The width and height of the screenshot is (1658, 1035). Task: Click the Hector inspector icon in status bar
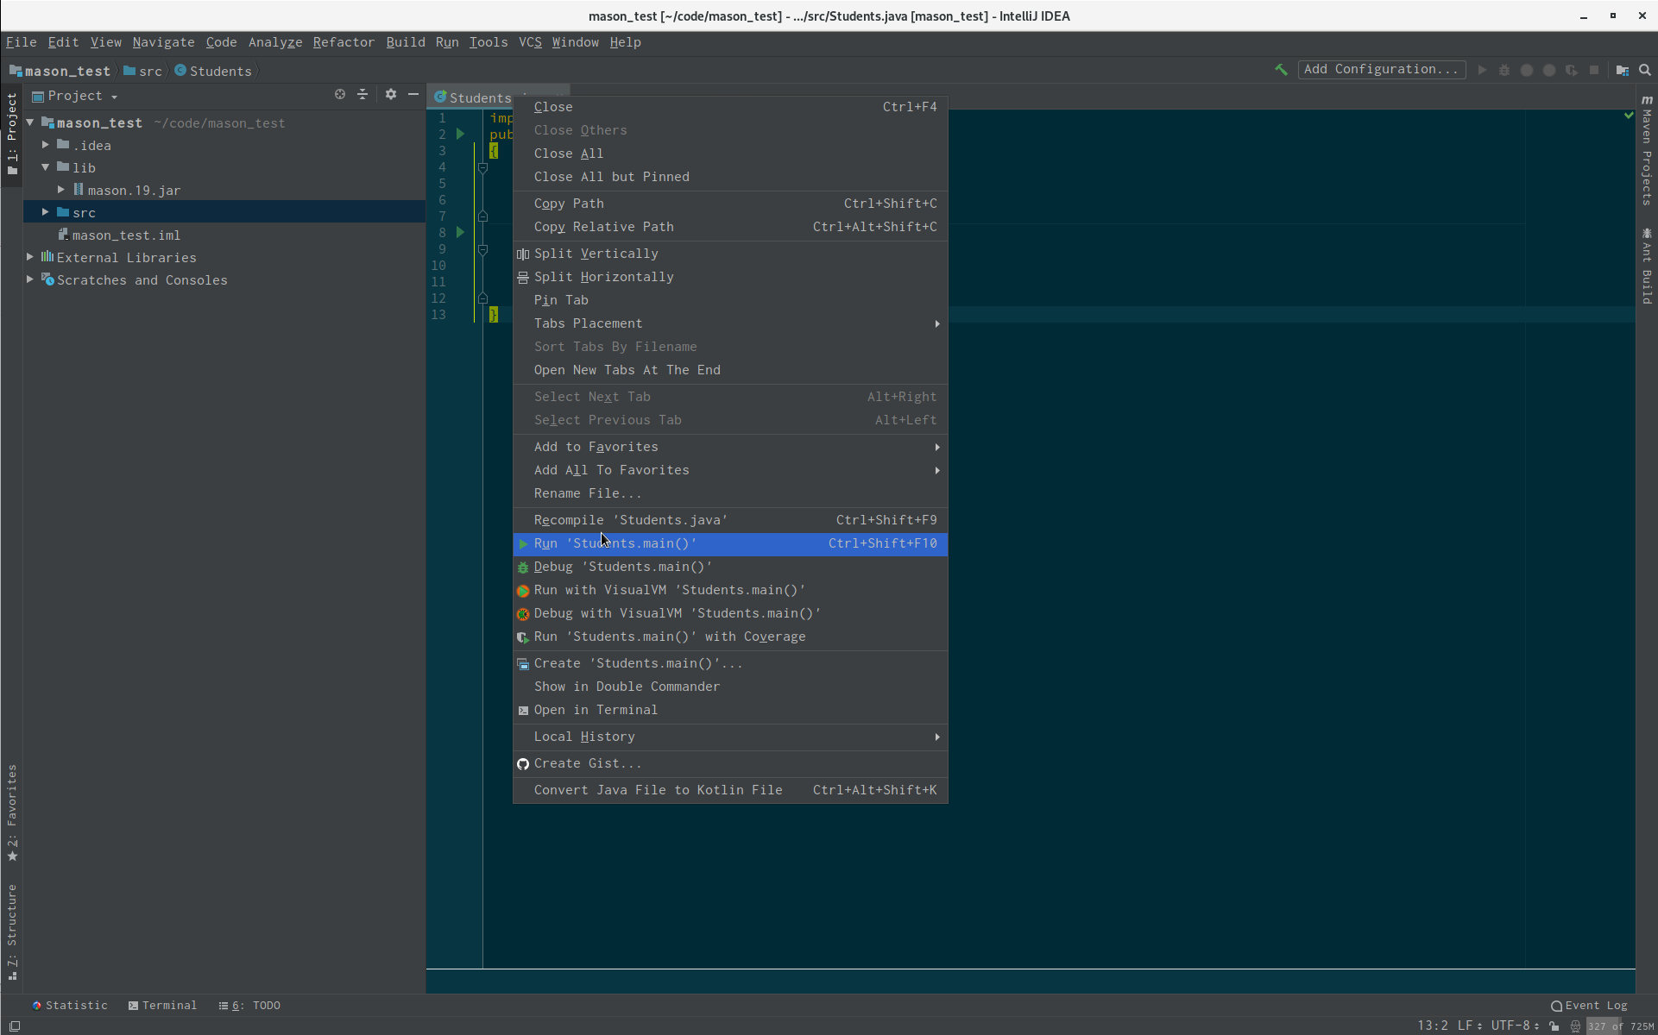click(x=1575, y=1026)
